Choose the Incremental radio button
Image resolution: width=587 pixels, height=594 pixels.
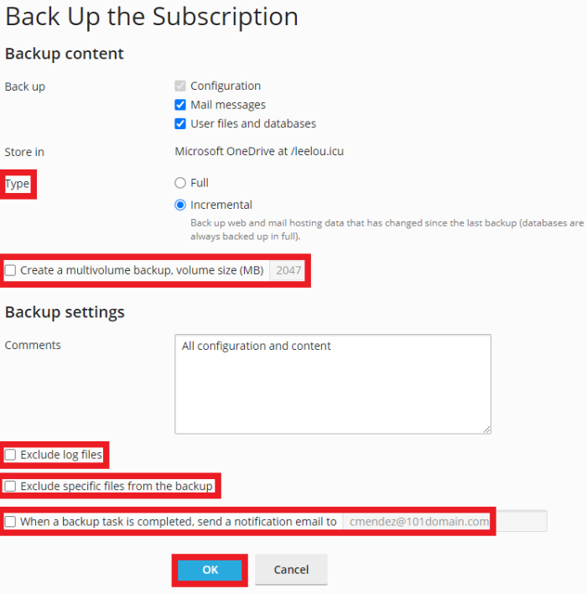click(179, 205)
